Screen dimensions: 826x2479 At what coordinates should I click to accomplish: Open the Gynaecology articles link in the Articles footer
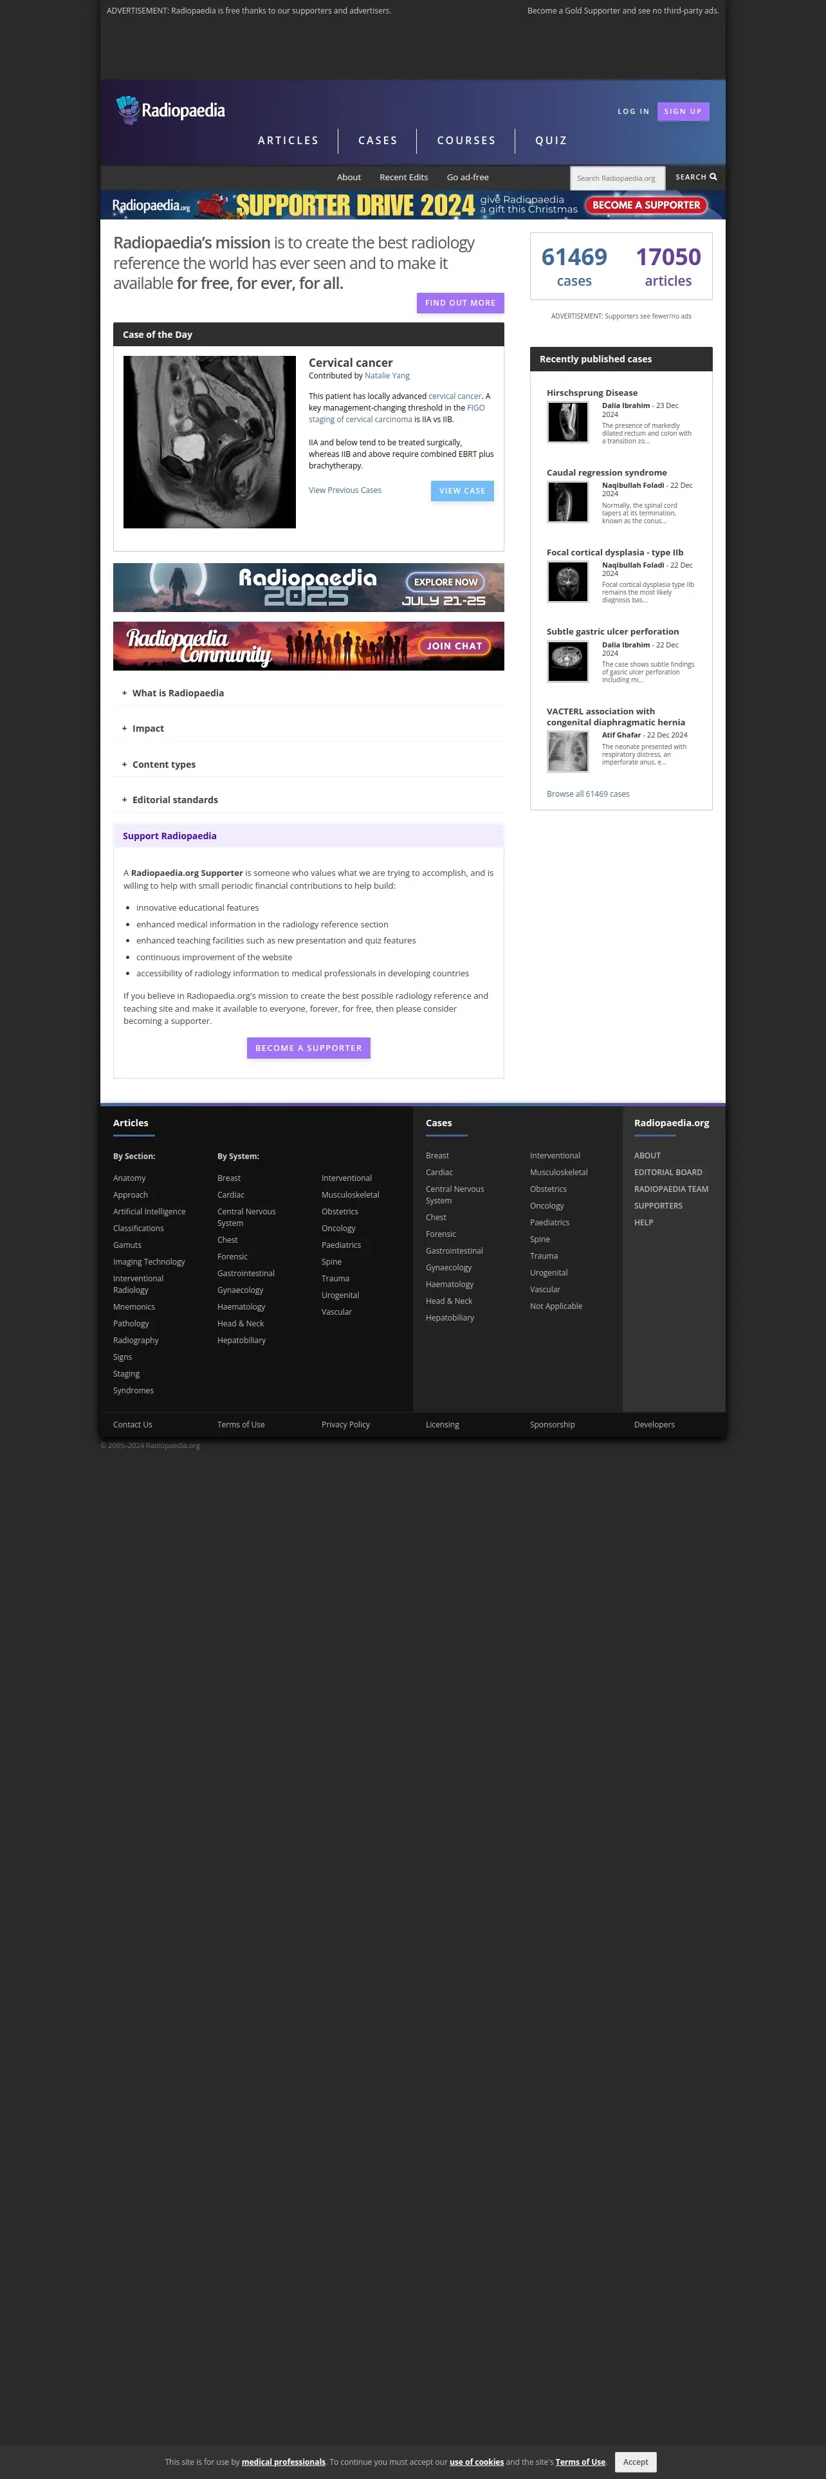tap(239, 1290)
